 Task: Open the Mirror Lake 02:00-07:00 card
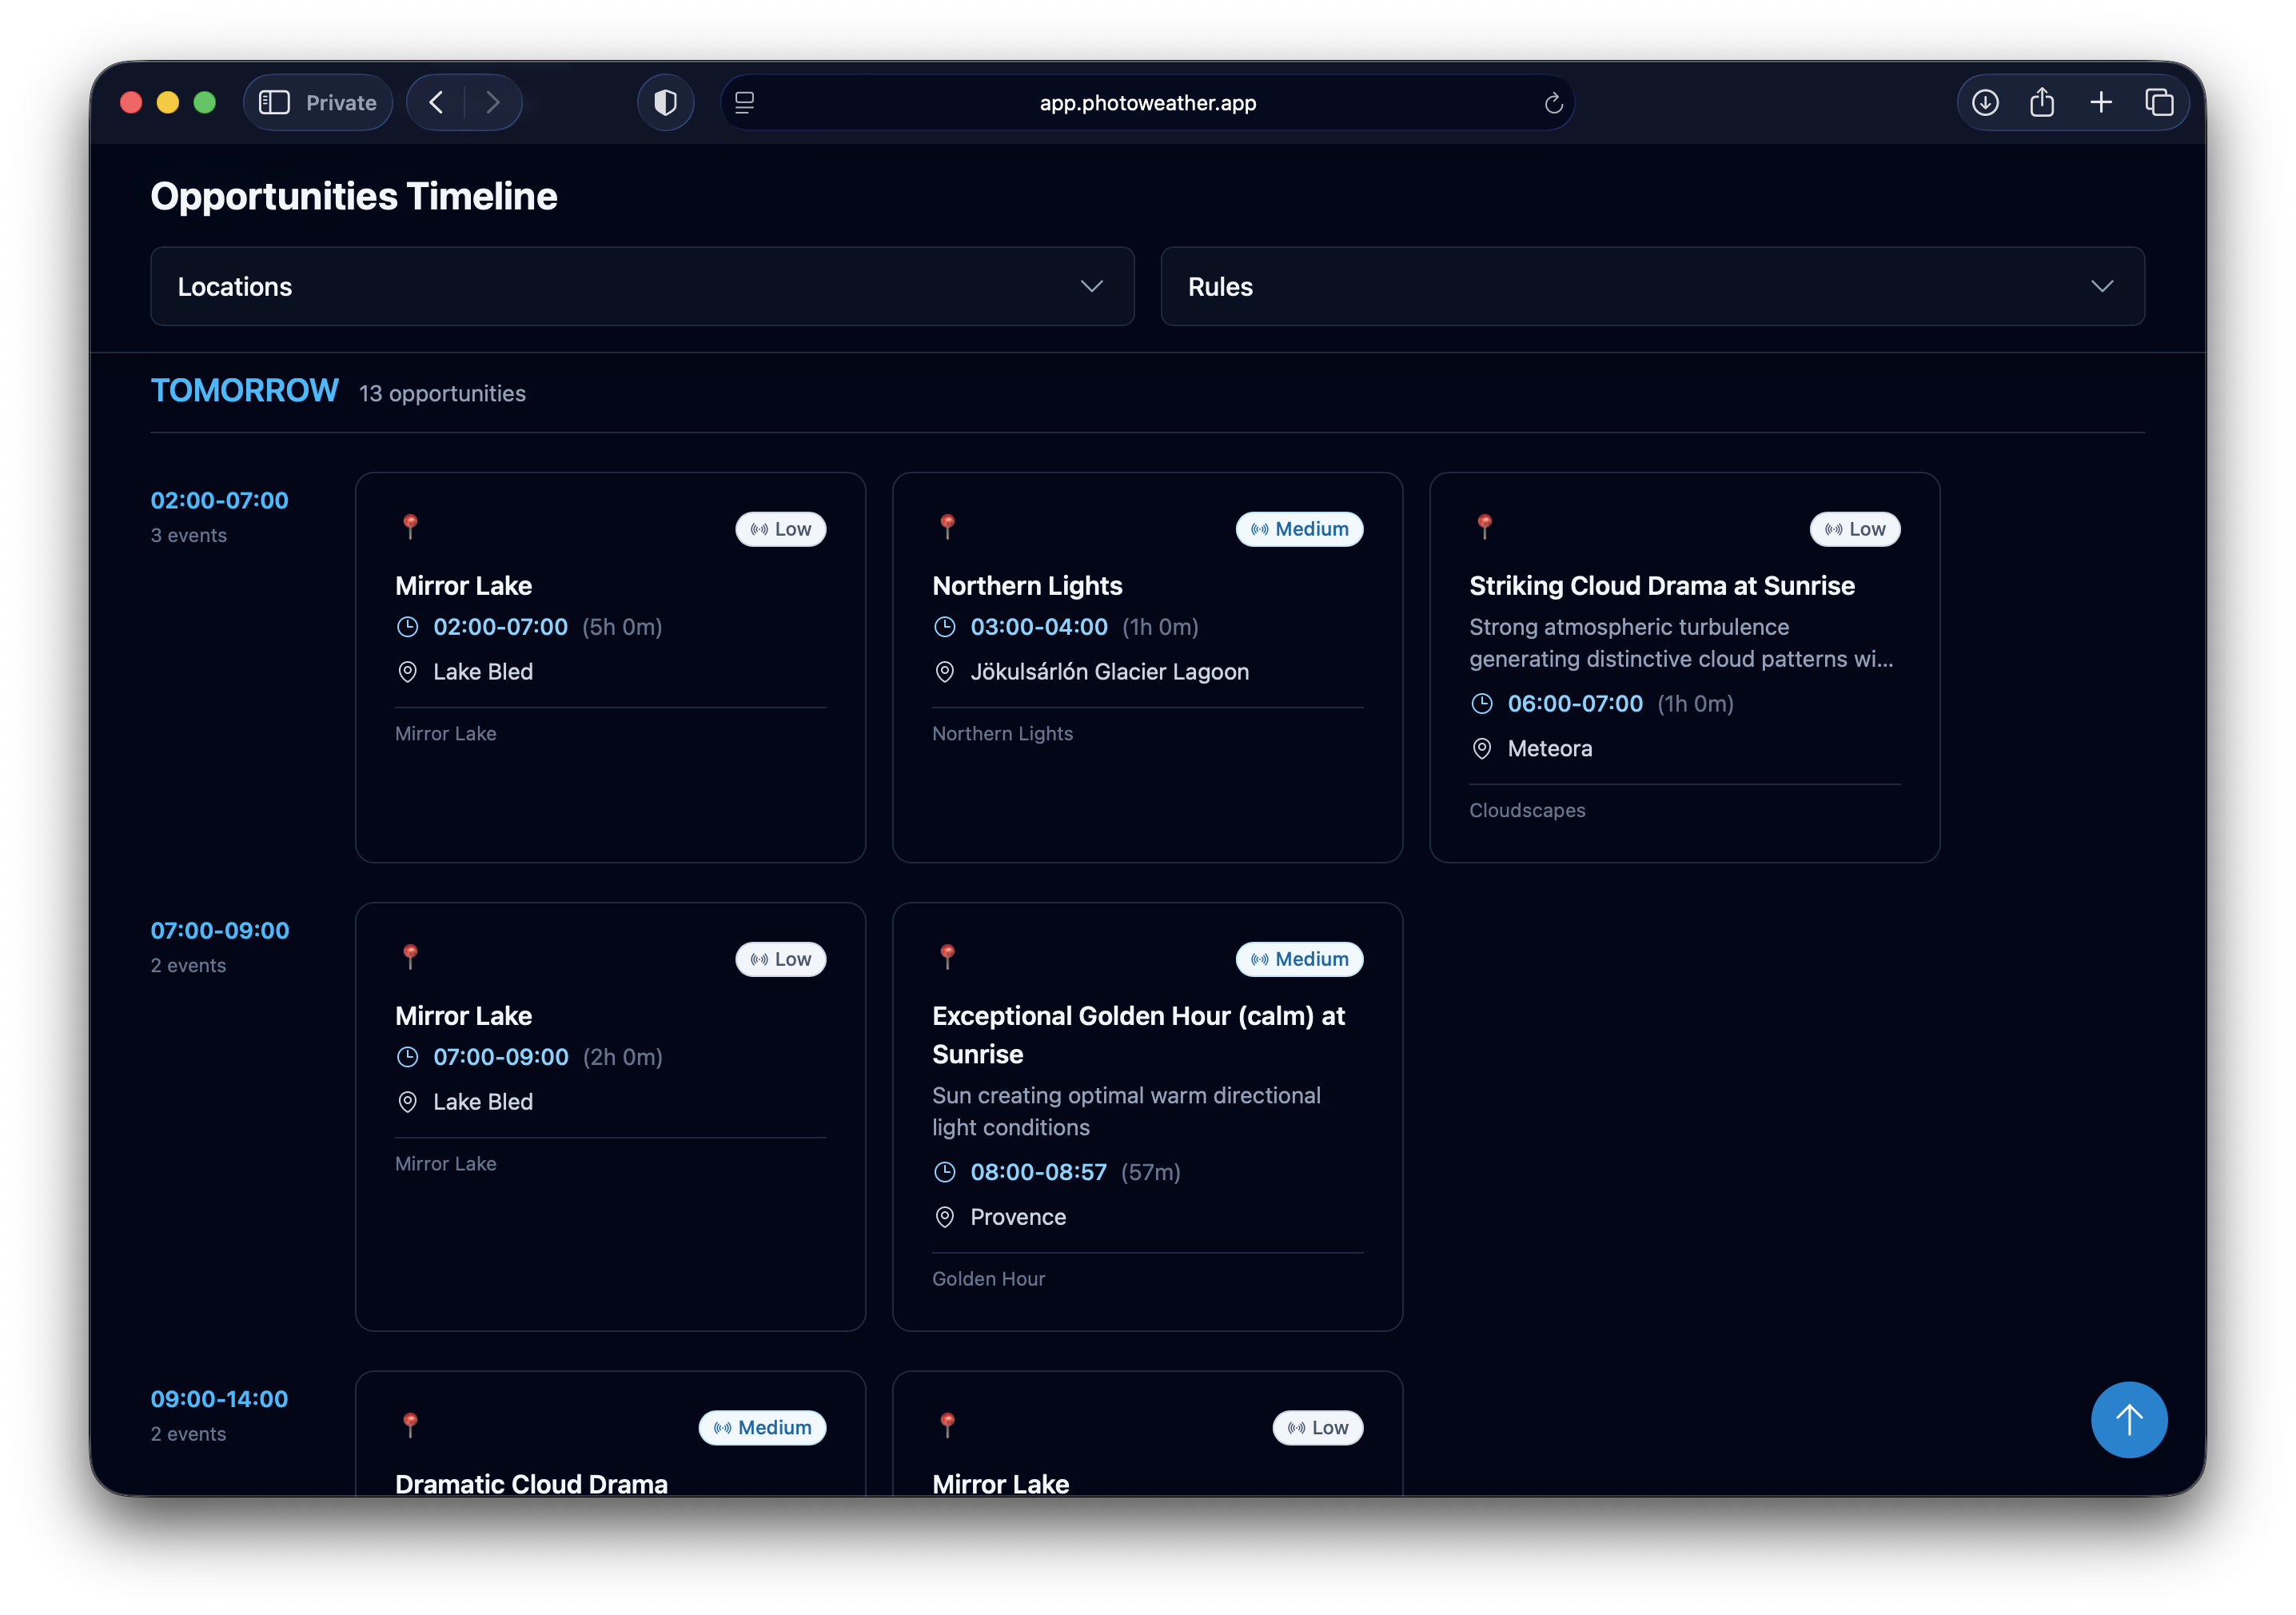610,667
